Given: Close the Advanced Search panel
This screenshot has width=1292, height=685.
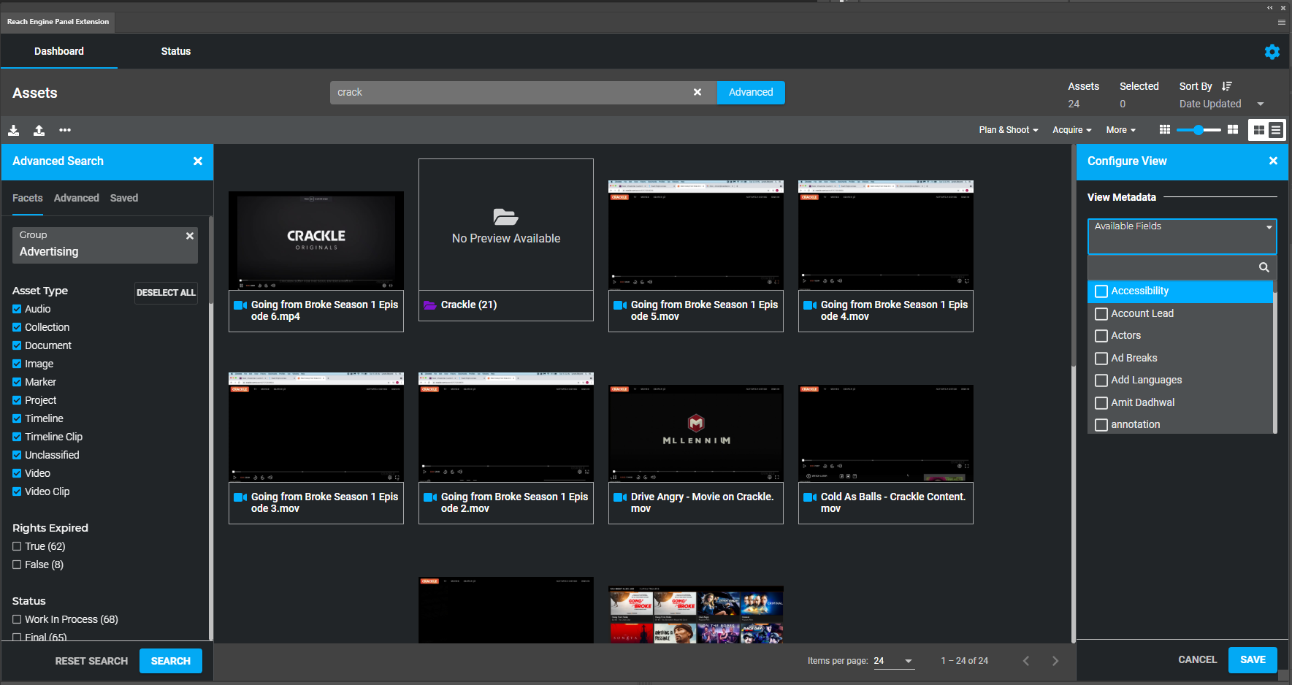Looking at the screenshot, I should pos(198,161).
